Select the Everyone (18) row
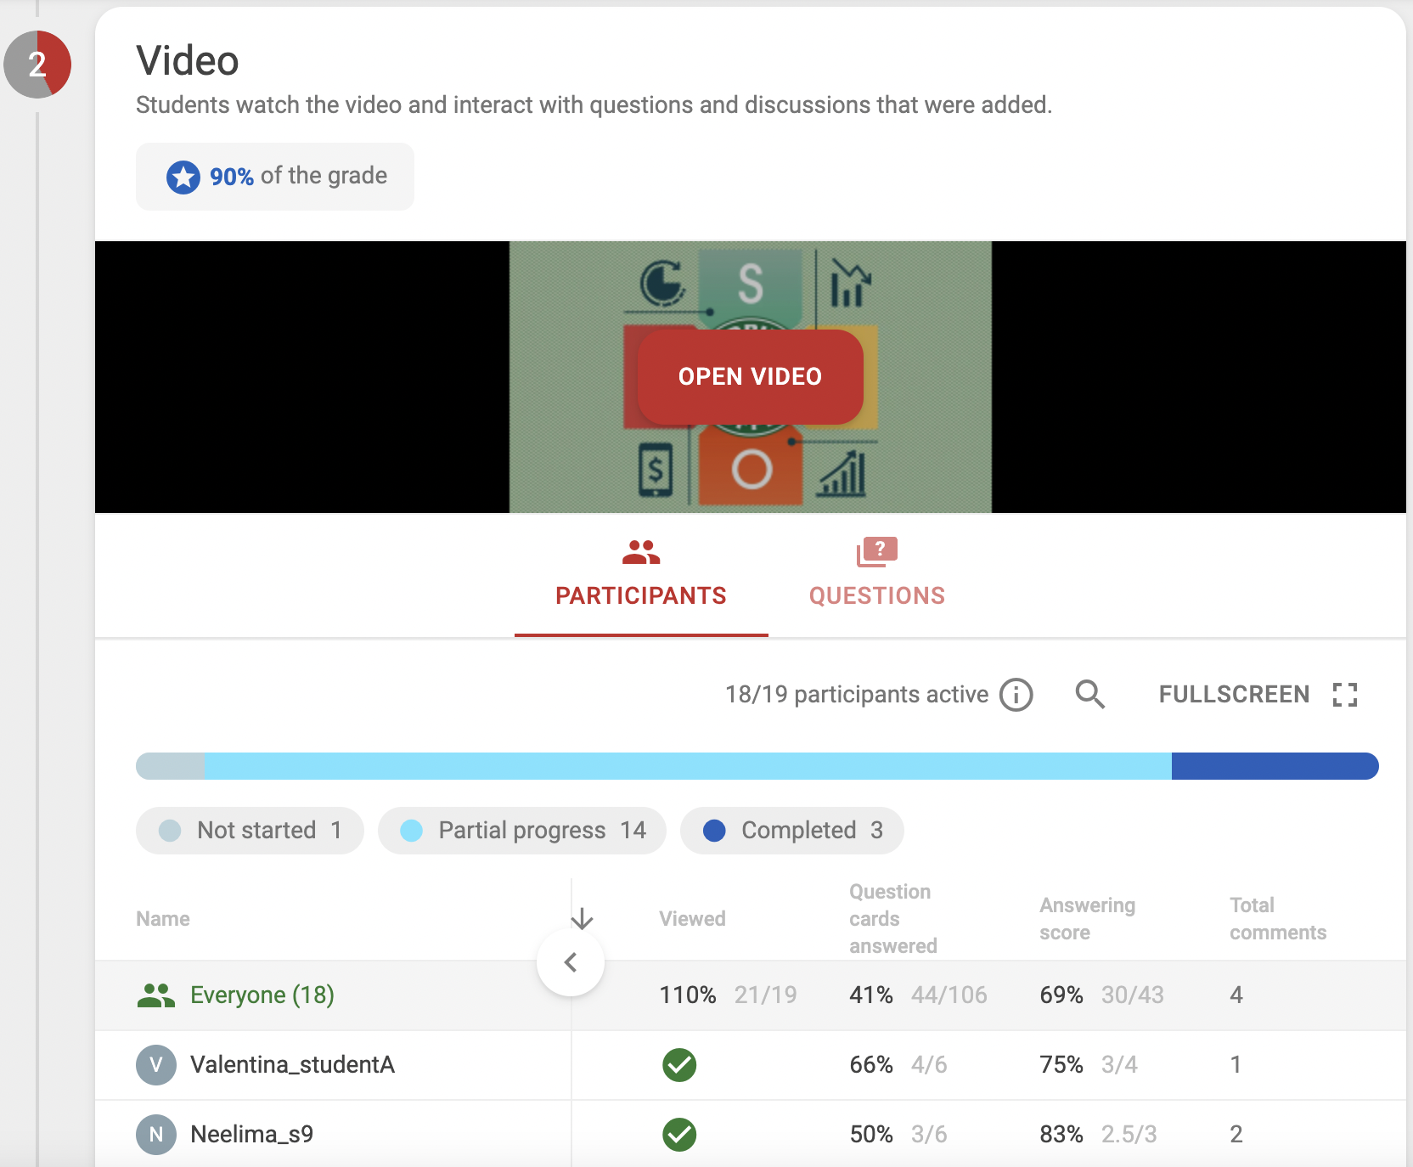The width and height of the screenshot is (1413, 1167). coord(751,995)
